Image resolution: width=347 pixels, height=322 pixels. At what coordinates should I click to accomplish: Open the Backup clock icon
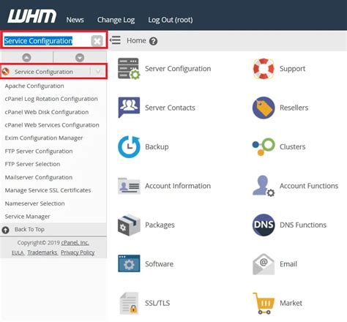(x=129, y=146)
